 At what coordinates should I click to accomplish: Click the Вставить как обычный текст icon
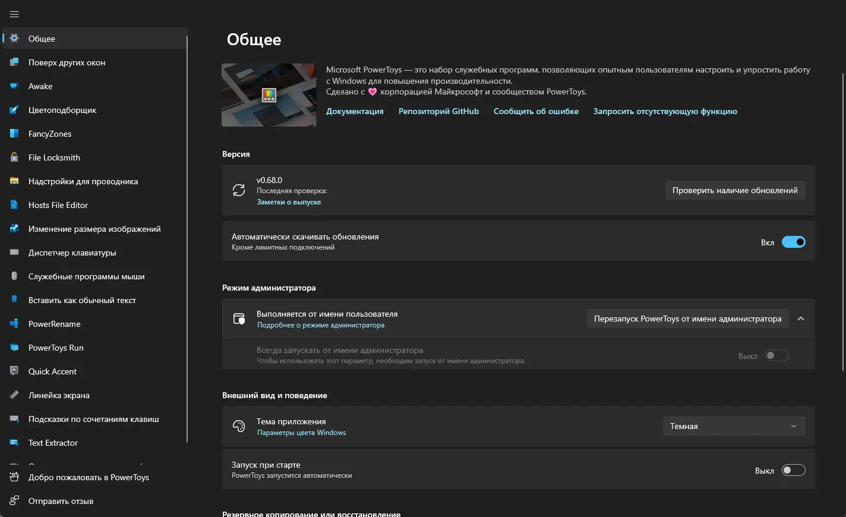(14, 300)
